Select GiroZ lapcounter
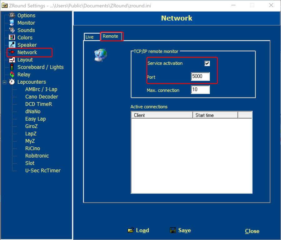Image resolution: width=281 pixels, height=240 pixels. pyautogui.click(x=31, y=126)
